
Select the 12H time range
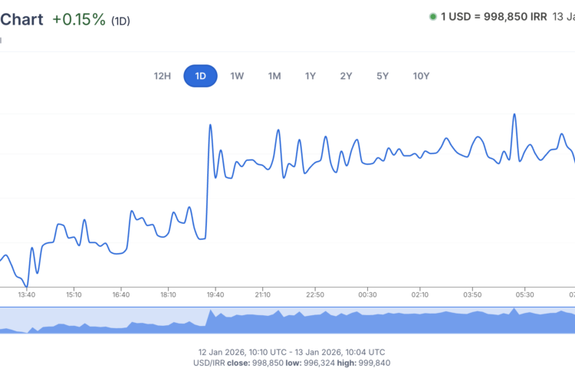point(162,76)
